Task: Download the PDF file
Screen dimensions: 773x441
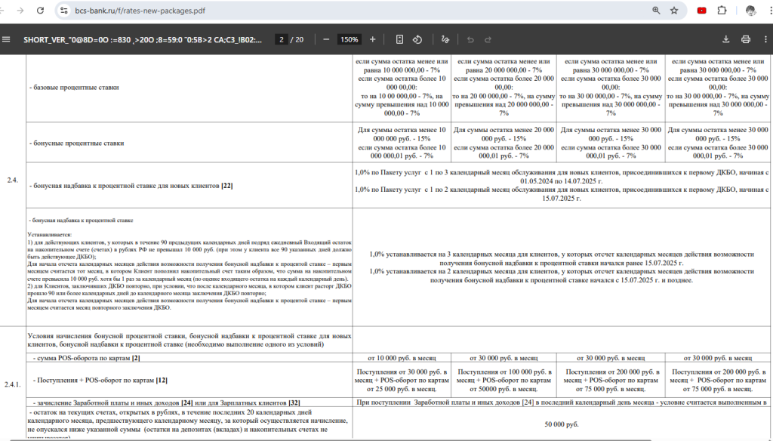Action: pyautogui.click(x=725, y=39)
